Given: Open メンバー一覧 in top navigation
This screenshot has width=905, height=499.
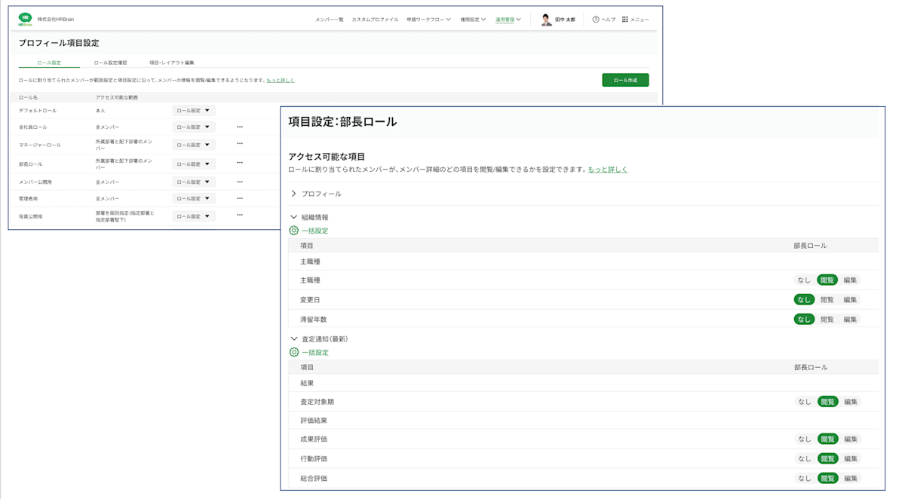Looking at the screenshot, I should click(330, 20).
